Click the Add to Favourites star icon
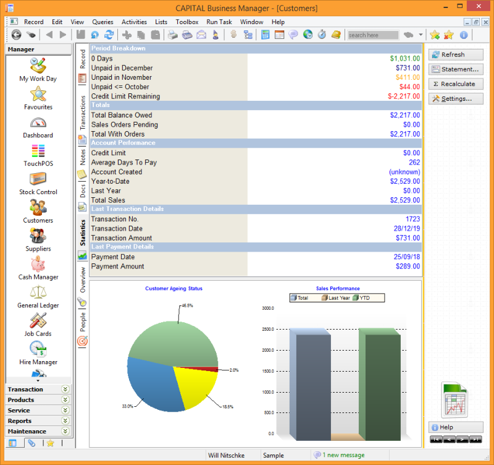This screenshot has height=465, width=494. click(x=435, y=35)
